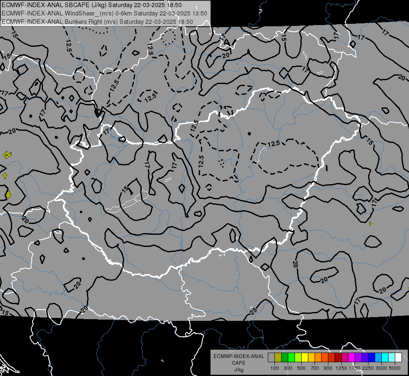Click the yellow-green legend swatch

[x=298, y=358]
